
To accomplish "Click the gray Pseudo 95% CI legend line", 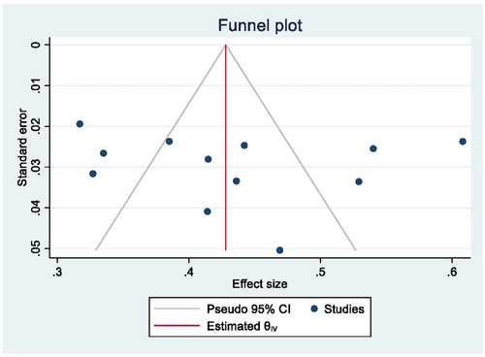I will [x=177, y=308].
